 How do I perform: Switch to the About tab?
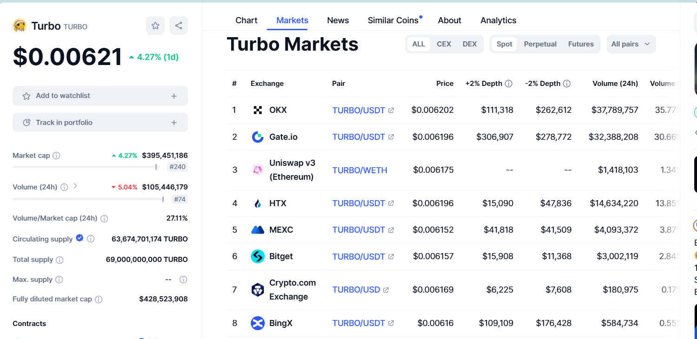point(449,20)
